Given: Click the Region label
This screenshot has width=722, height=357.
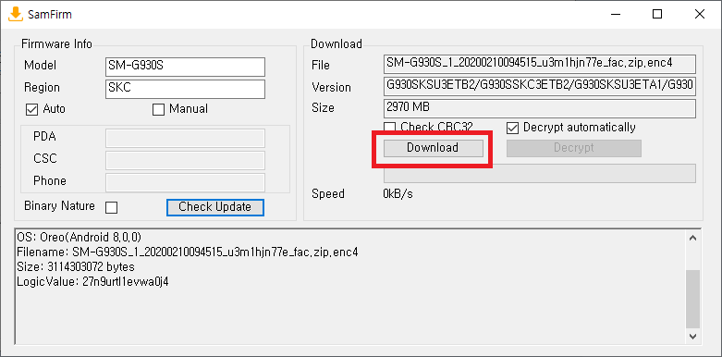Looking at the screenshot, I should (x=42, y=88).
